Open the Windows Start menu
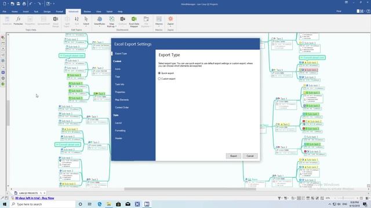This screenshot has width=371, height=208. (x=5, y=204)
